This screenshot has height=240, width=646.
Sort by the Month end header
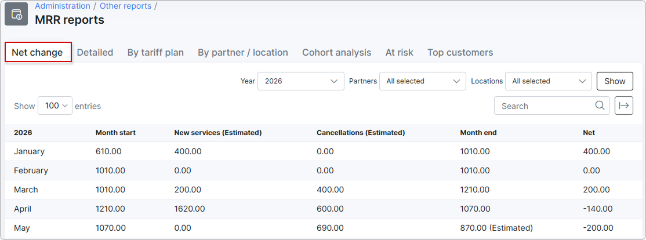[478, 133]
